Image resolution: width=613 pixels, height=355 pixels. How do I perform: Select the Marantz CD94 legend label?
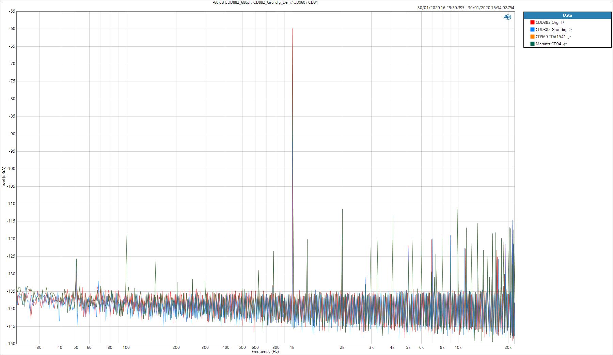tap(548, 44)
